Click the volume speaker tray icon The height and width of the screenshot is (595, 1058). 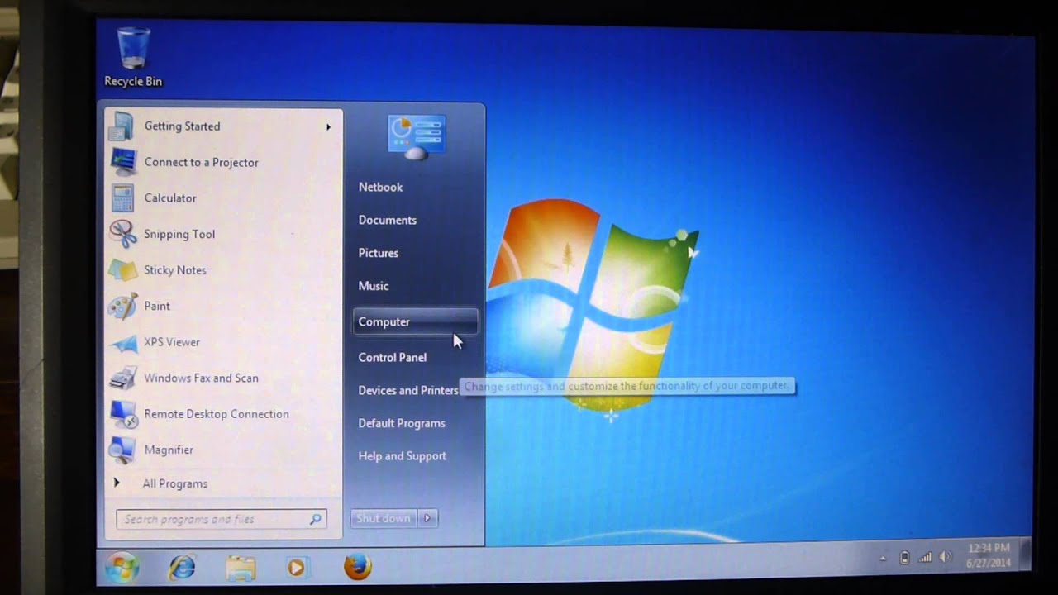(x=946, y=558)
